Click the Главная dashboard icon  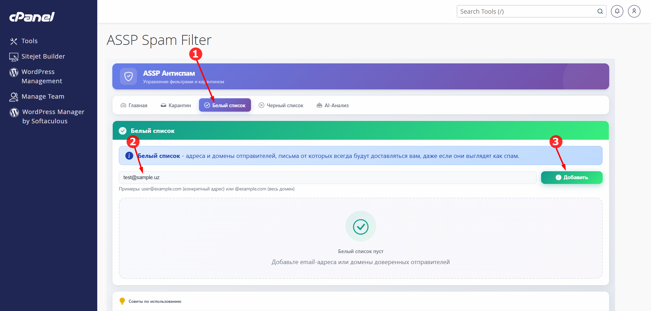(123, 105)
